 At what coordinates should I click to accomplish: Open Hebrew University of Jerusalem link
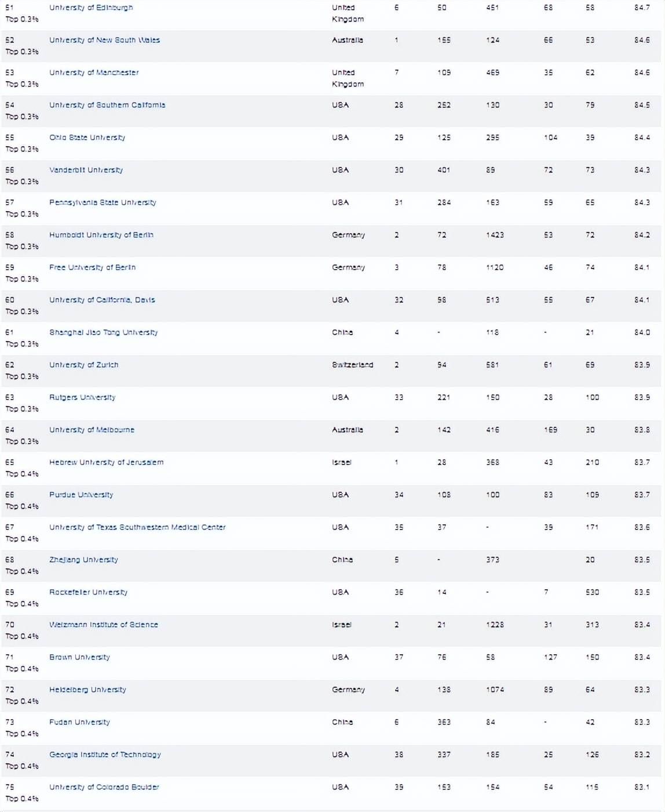coord(106,462)
